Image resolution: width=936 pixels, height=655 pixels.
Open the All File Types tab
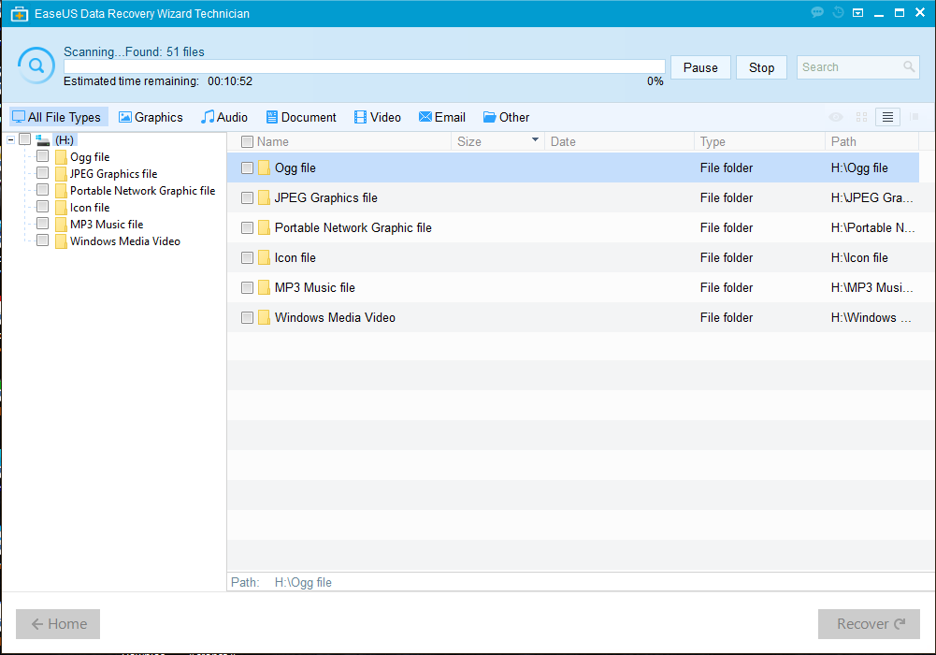pyautogui.click(x=58, y=117)
